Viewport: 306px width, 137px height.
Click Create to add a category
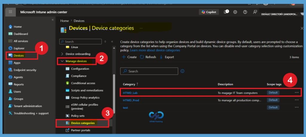(129, 57)
